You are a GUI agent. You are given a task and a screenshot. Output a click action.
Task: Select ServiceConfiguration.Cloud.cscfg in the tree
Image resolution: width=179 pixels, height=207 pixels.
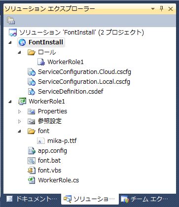[84, 72]
